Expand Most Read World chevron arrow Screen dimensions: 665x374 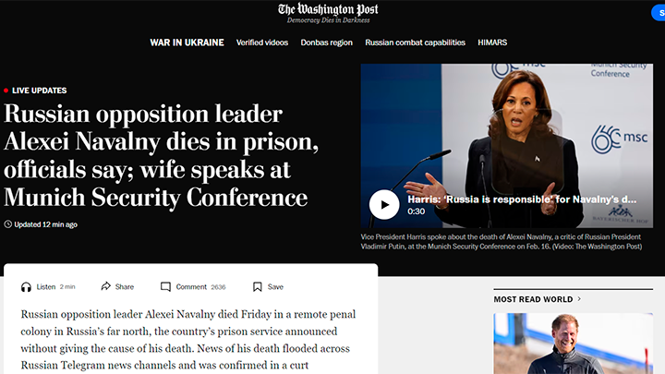point(579,299)
